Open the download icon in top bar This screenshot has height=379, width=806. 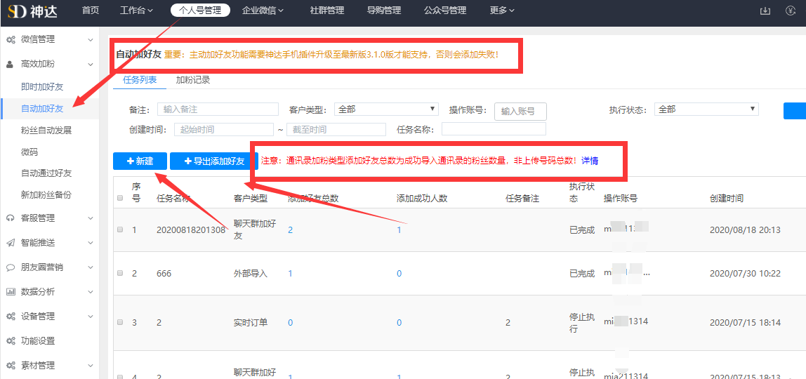click(765, 11)
